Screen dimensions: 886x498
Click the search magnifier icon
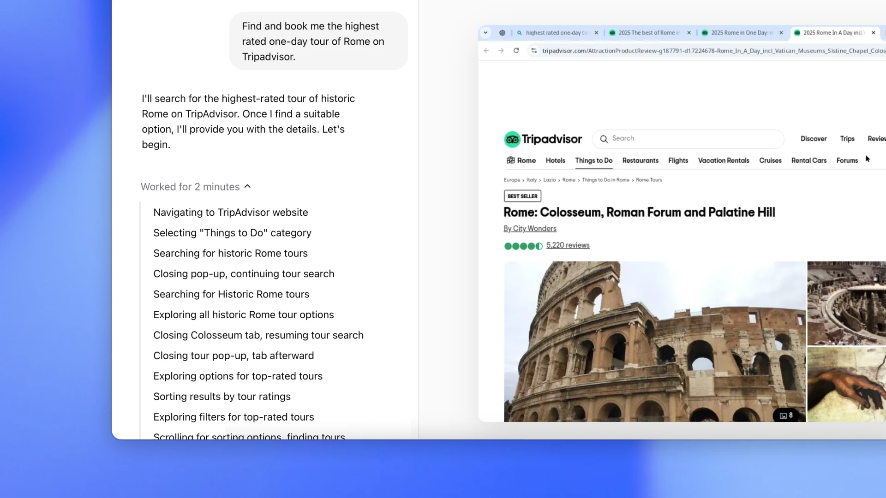click(604, 138)
